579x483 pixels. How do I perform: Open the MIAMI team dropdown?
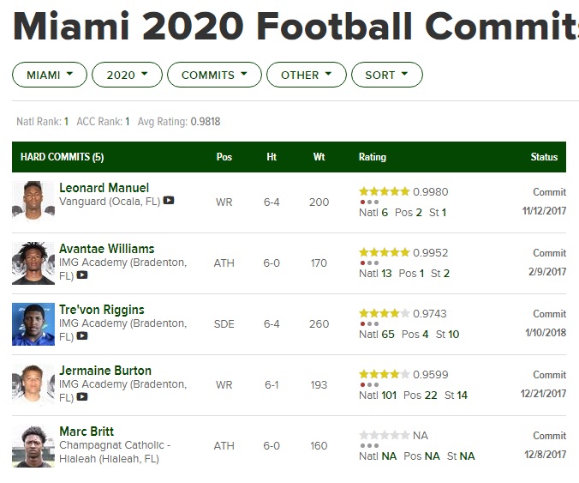click(x=50, y=75)
